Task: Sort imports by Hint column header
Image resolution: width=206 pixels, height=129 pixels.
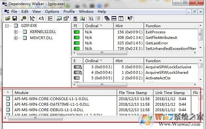Action: click(x=129, y=26)
